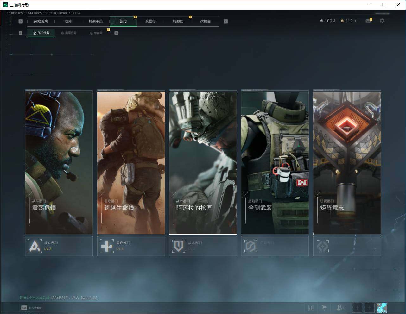Viewport: 406px width, 314px height.
Task: Go to the 开始游戏 tab
Action: [x=41, y=21]
